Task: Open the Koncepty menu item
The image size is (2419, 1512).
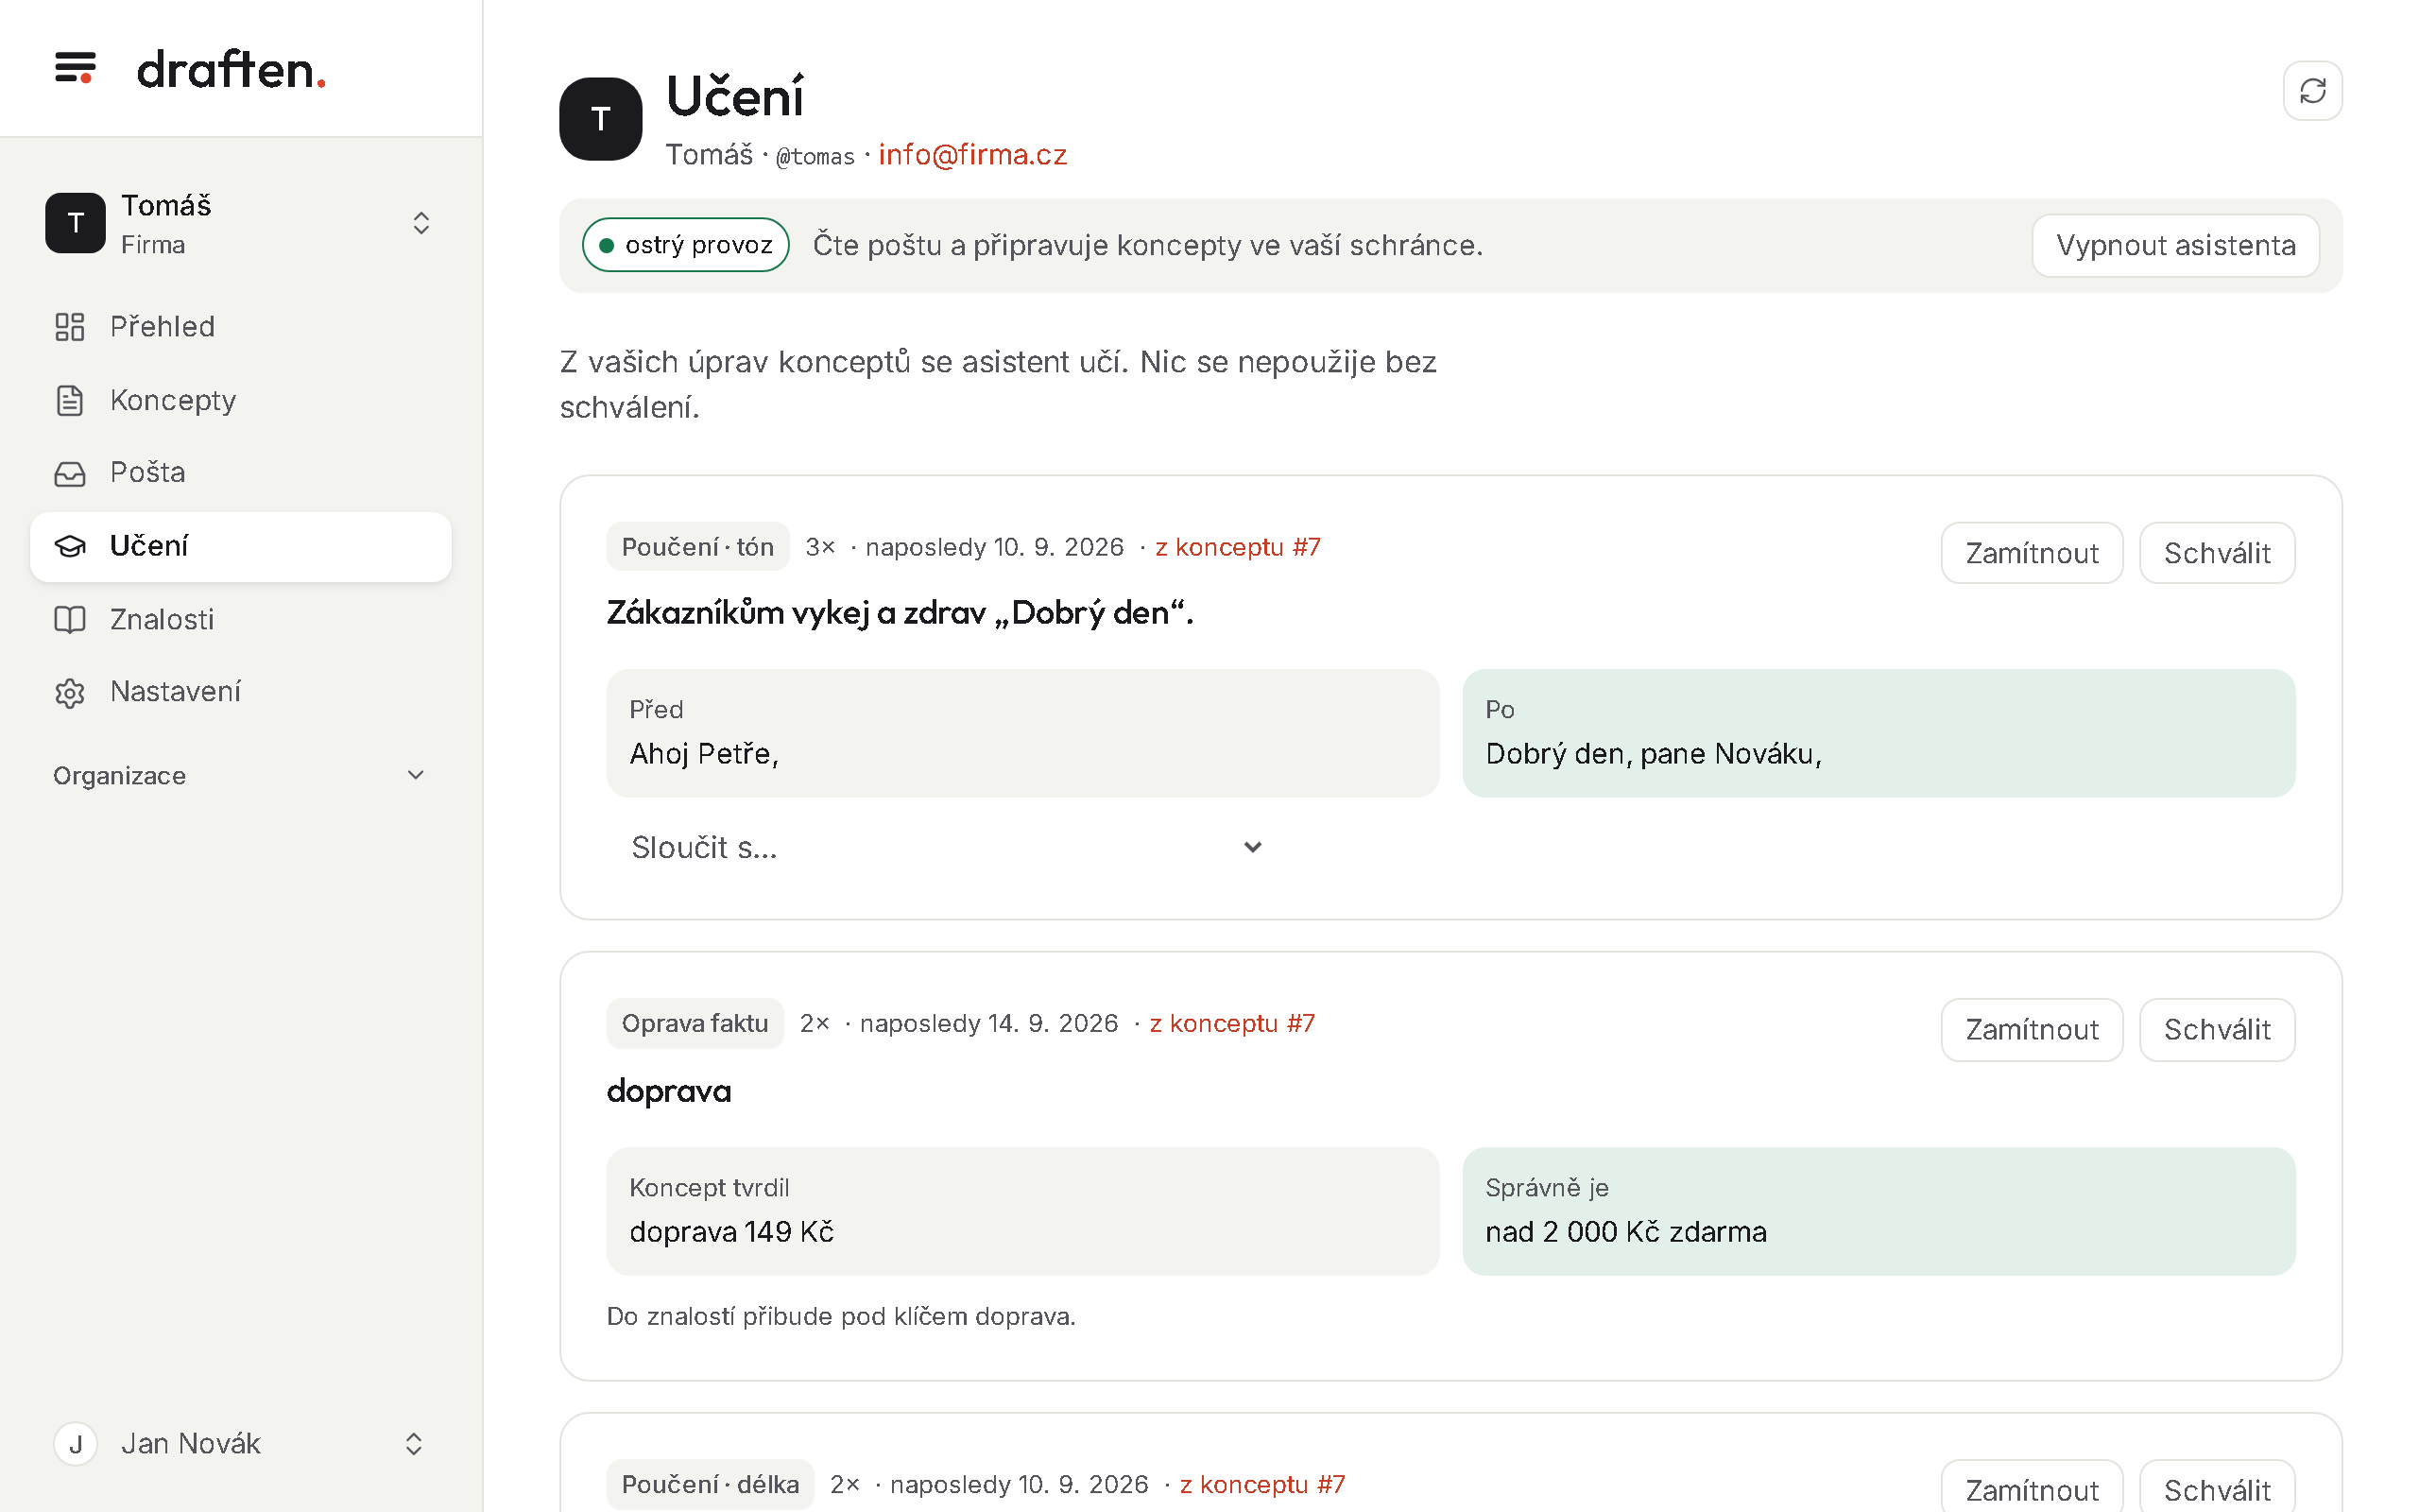Action: tap(241, 400)
